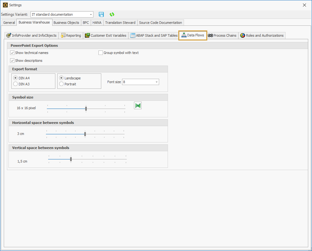Open the Translation Steward tab
This screenshot has width=312, height=251.
point(120,23)
